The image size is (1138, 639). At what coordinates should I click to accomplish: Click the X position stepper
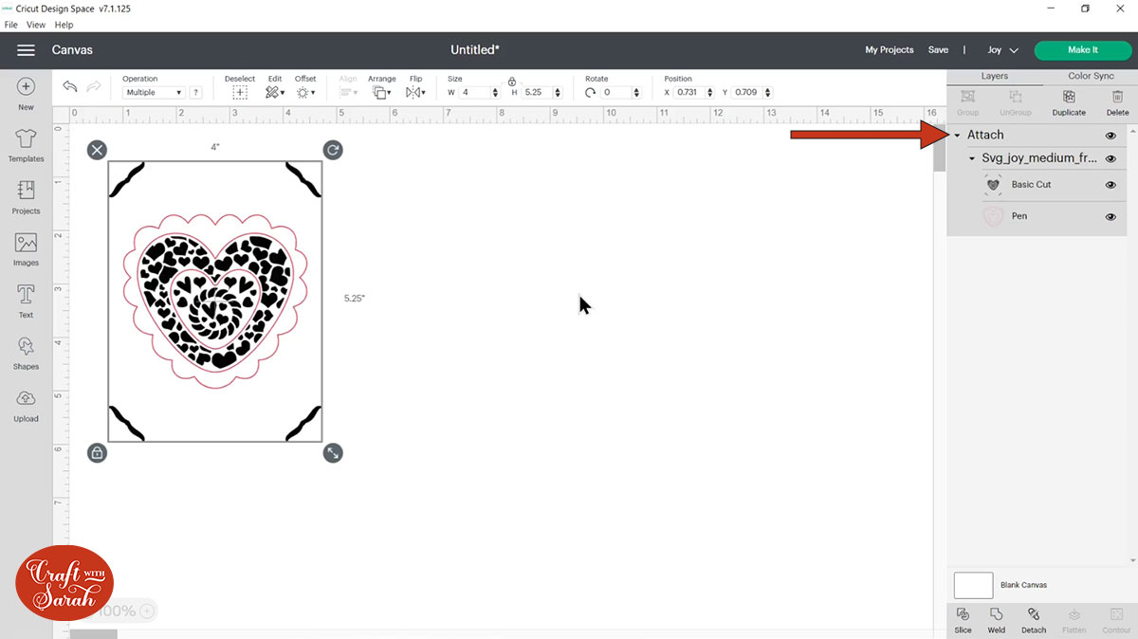(x=711, y=93)
